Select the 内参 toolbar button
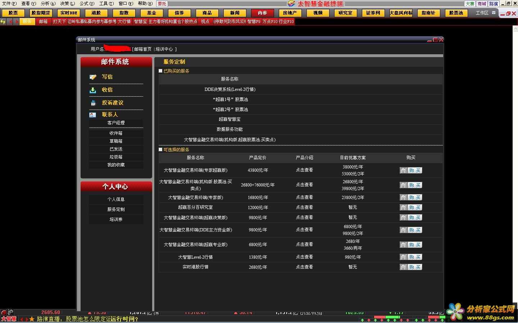The width and height of the screenshot is (518, 323). (263, 13)
